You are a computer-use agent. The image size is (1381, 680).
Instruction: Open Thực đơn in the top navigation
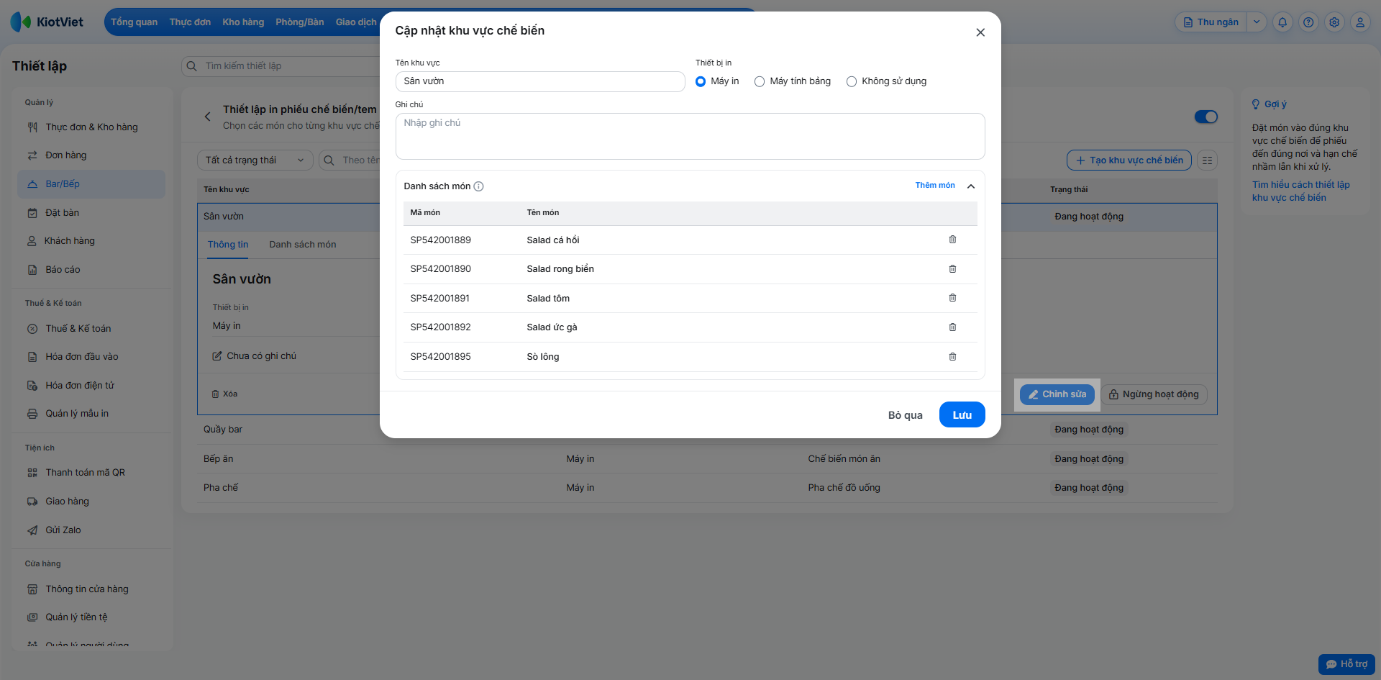[190, 22]
